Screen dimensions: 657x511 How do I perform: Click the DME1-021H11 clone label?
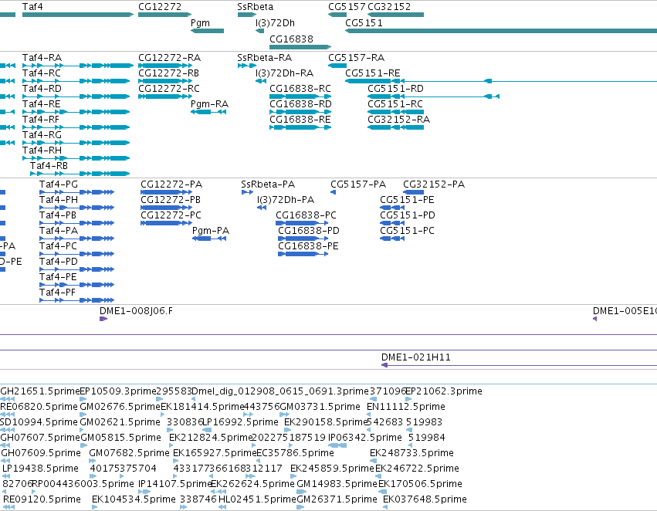tap(415, 357)
